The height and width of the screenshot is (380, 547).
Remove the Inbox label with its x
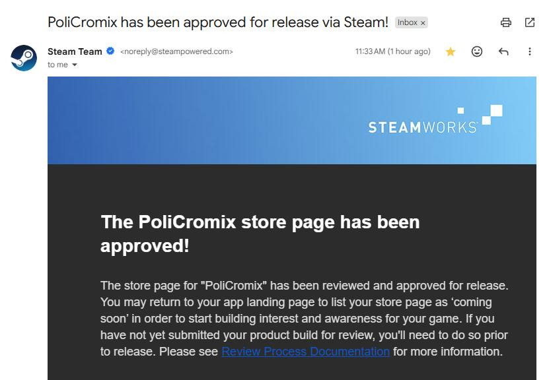point(423,22)
